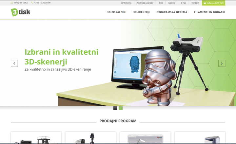Open the second product card with scanners

(90, 138)
